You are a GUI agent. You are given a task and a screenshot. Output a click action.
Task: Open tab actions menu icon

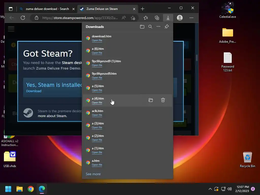[x=11, y=9]
